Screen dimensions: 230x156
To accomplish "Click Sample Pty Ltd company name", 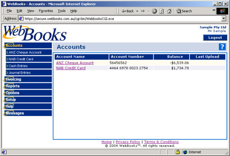I will coord(213,27).
